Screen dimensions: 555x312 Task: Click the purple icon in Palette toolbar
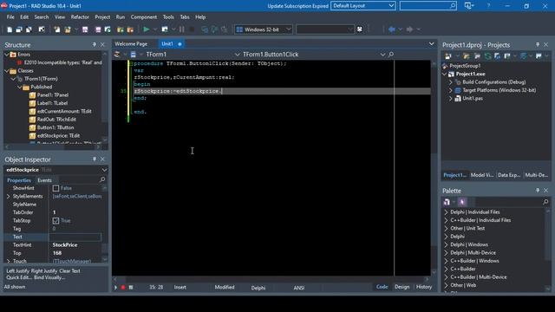[x=462, y=202]
